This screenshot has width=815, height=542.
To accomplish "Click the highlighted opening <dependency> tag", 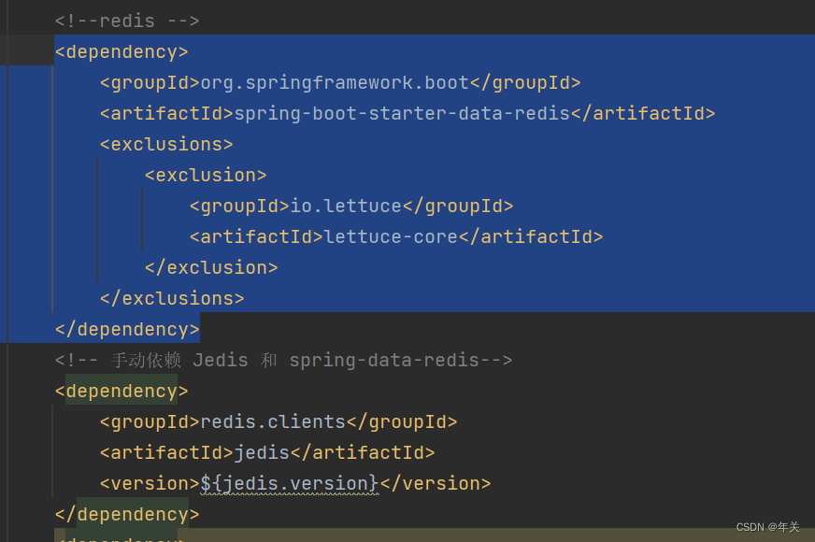I will [122, 52].
